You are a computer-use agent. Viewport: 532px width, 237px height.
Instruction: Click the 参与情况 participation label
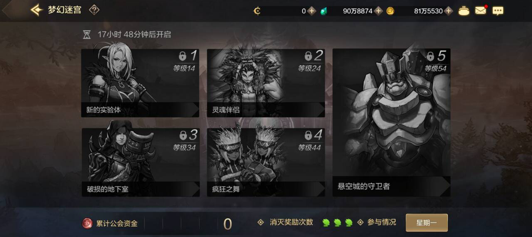(x=381, y=222)
